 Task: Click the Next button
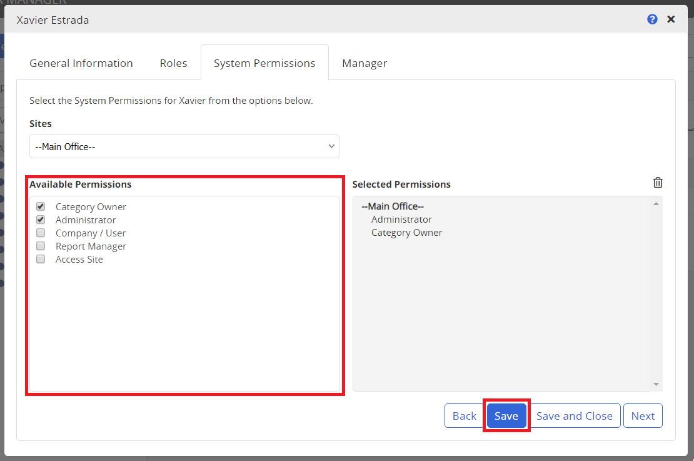pyautogui.click(x=643, y=415)
